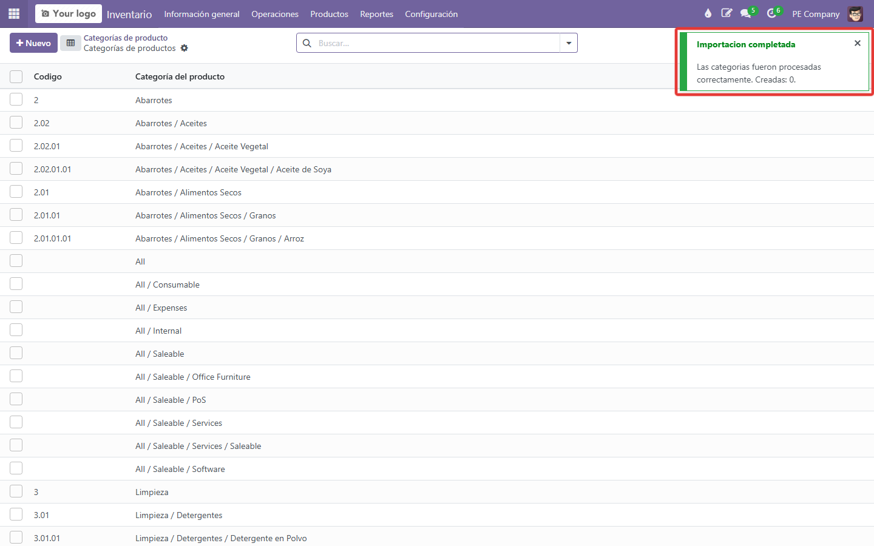
Task: Open the Configuración menu
Action: tap(432, 14)
